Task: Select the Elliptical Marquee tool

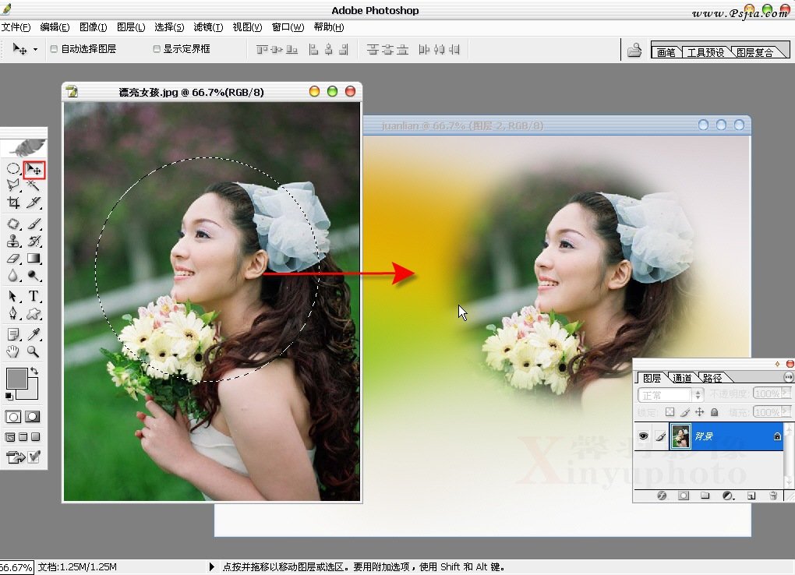Action: click(13, 169)
